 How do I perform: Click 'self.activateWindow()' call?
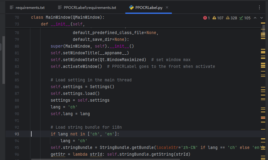click(76, 67)
